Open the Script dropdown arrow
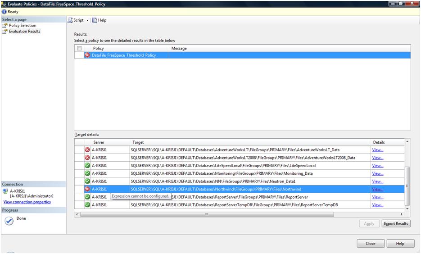 point(87,20)
